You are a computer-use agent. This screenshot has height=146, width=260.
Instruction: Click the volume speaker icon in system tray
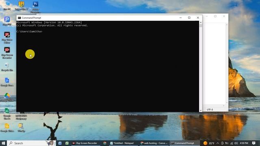click(x=236, y=143)
